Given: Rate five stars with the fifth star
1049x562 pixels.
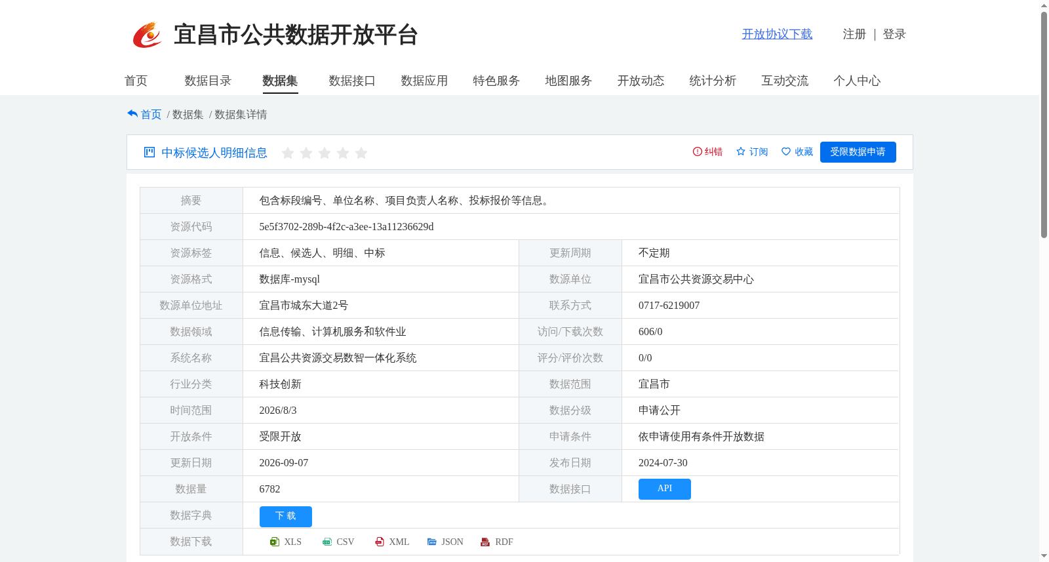Looking at the screenshot, I should pyautogui.click(x=361, y=153).
